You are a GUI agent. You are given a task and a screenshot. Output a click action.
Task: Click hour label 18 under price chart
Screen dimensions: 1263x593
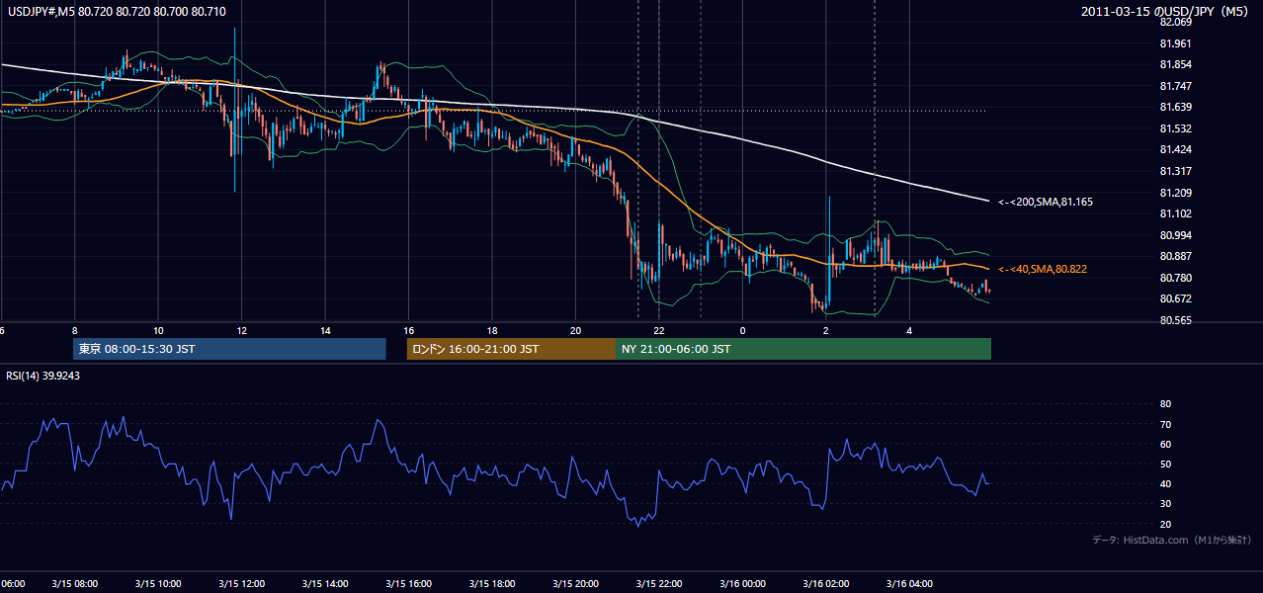pos(492,329)
